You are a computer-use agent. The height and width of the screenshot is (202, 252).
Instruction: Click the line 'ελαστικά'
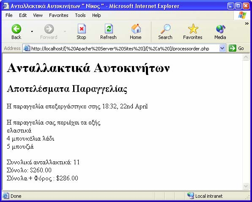19,130
